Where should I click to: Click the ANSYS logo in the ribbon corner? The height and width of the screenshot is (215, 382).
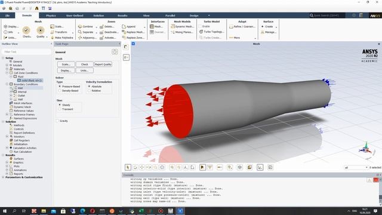375,16
